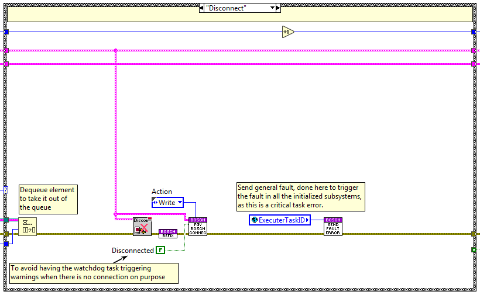Select the ExecuterTaskID global variable
480x295 pixels.
[280, 220]
